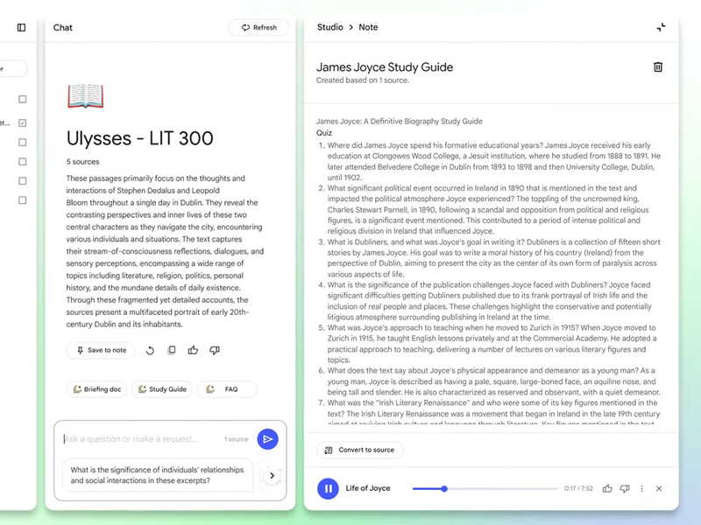The height and width of the screenshot is (525, 701).
Task: Generate an FAQ
Action: coord(227,389)
